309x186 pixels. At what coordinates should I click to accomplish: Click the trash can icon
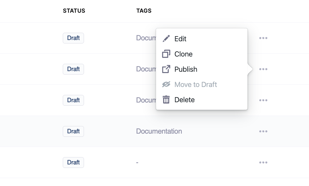(x=166, y=100)
